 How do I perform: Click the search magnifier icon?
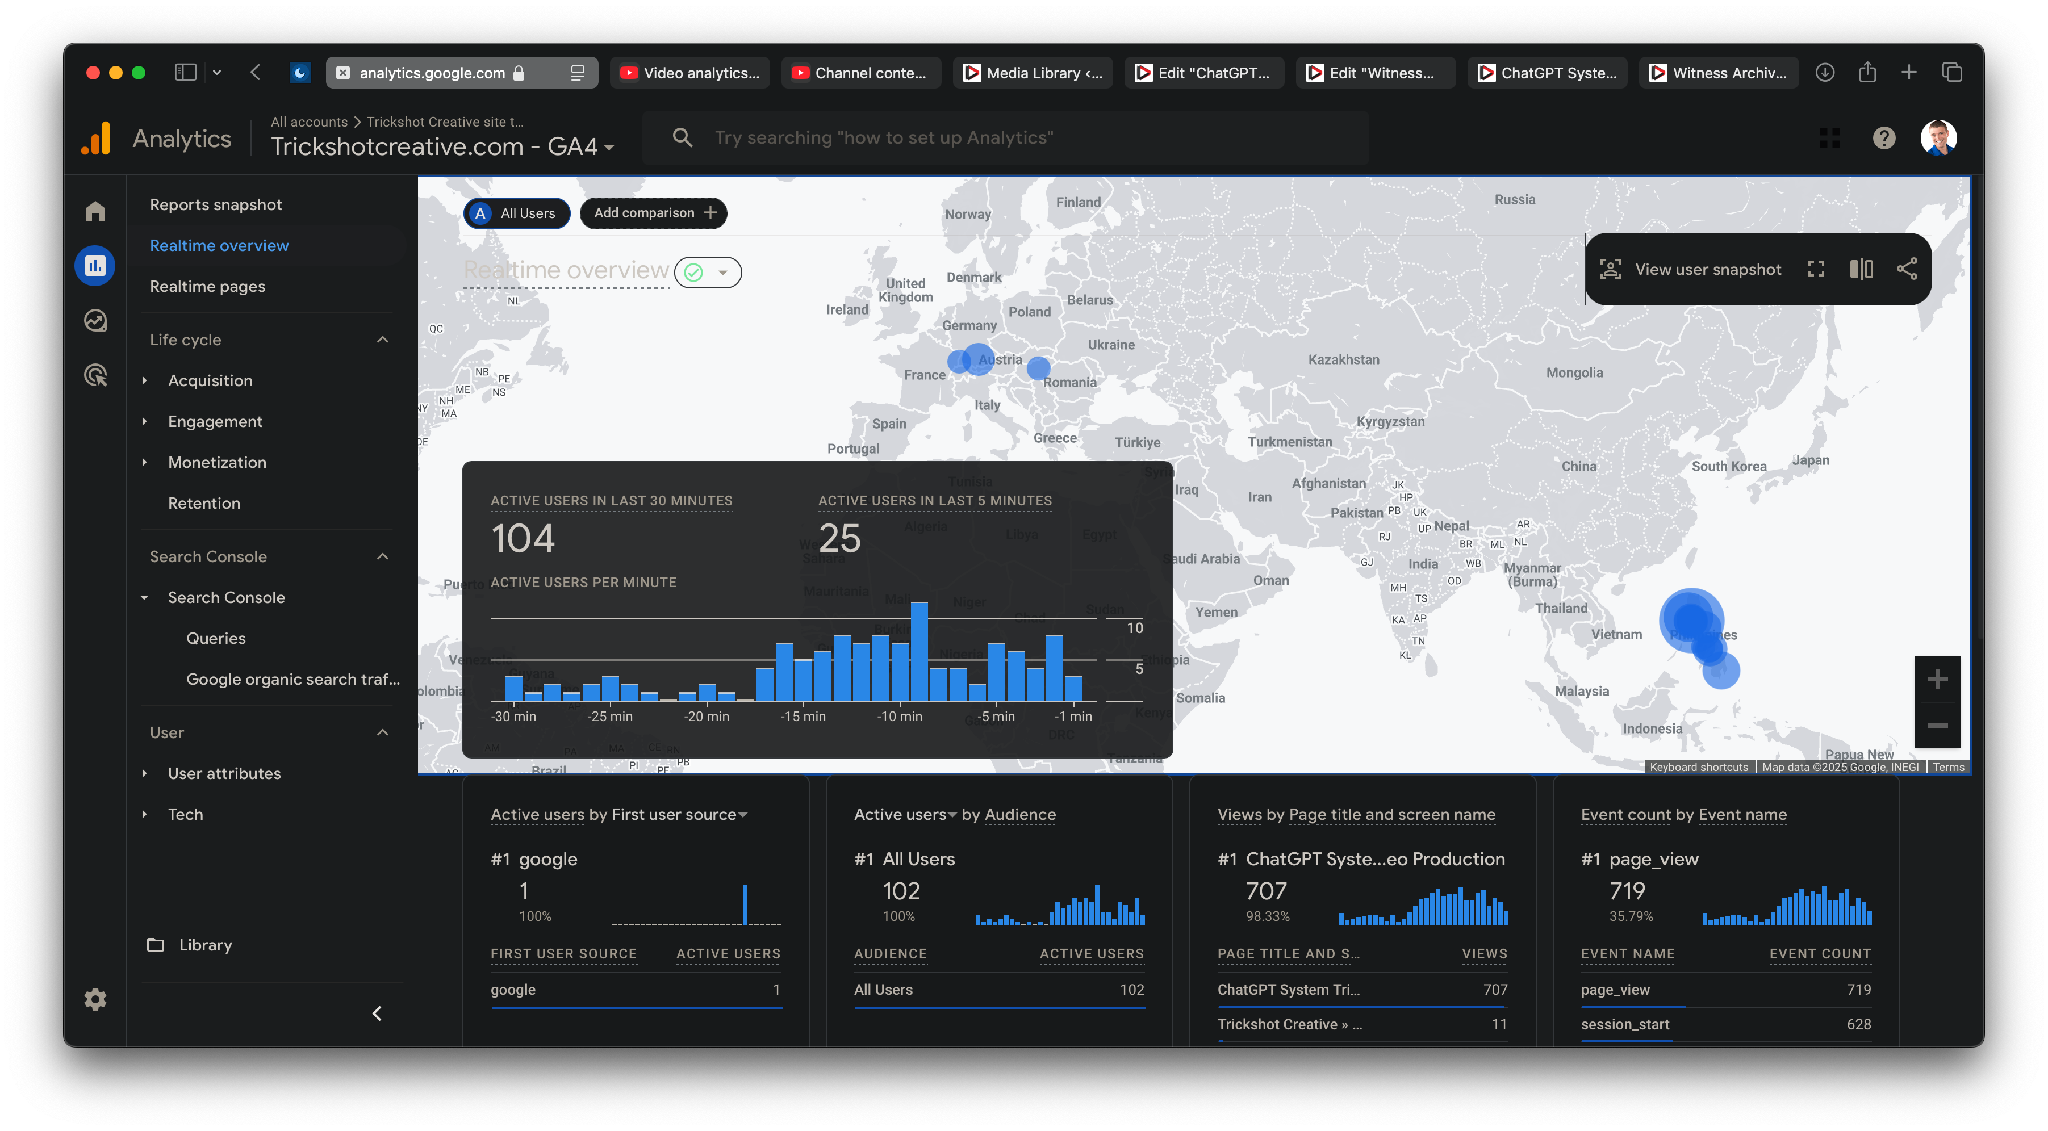[682, 137]
